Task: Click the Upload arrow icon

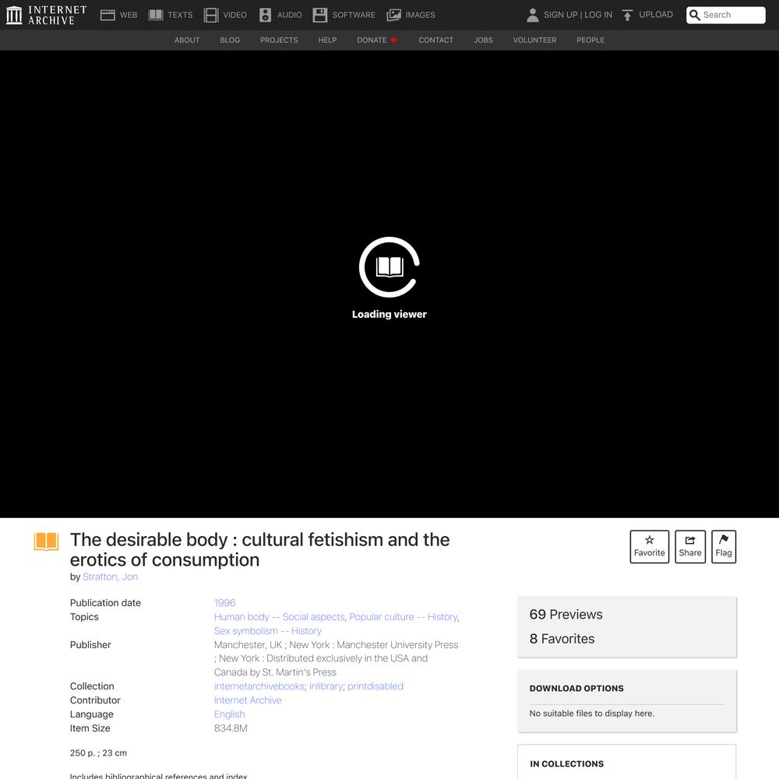Action: tap(627, 15)
